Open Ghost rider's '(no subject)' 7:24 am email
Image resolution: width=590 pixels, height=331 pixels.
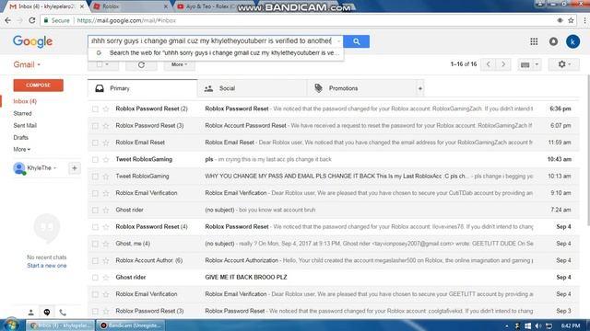click(334, 211)
